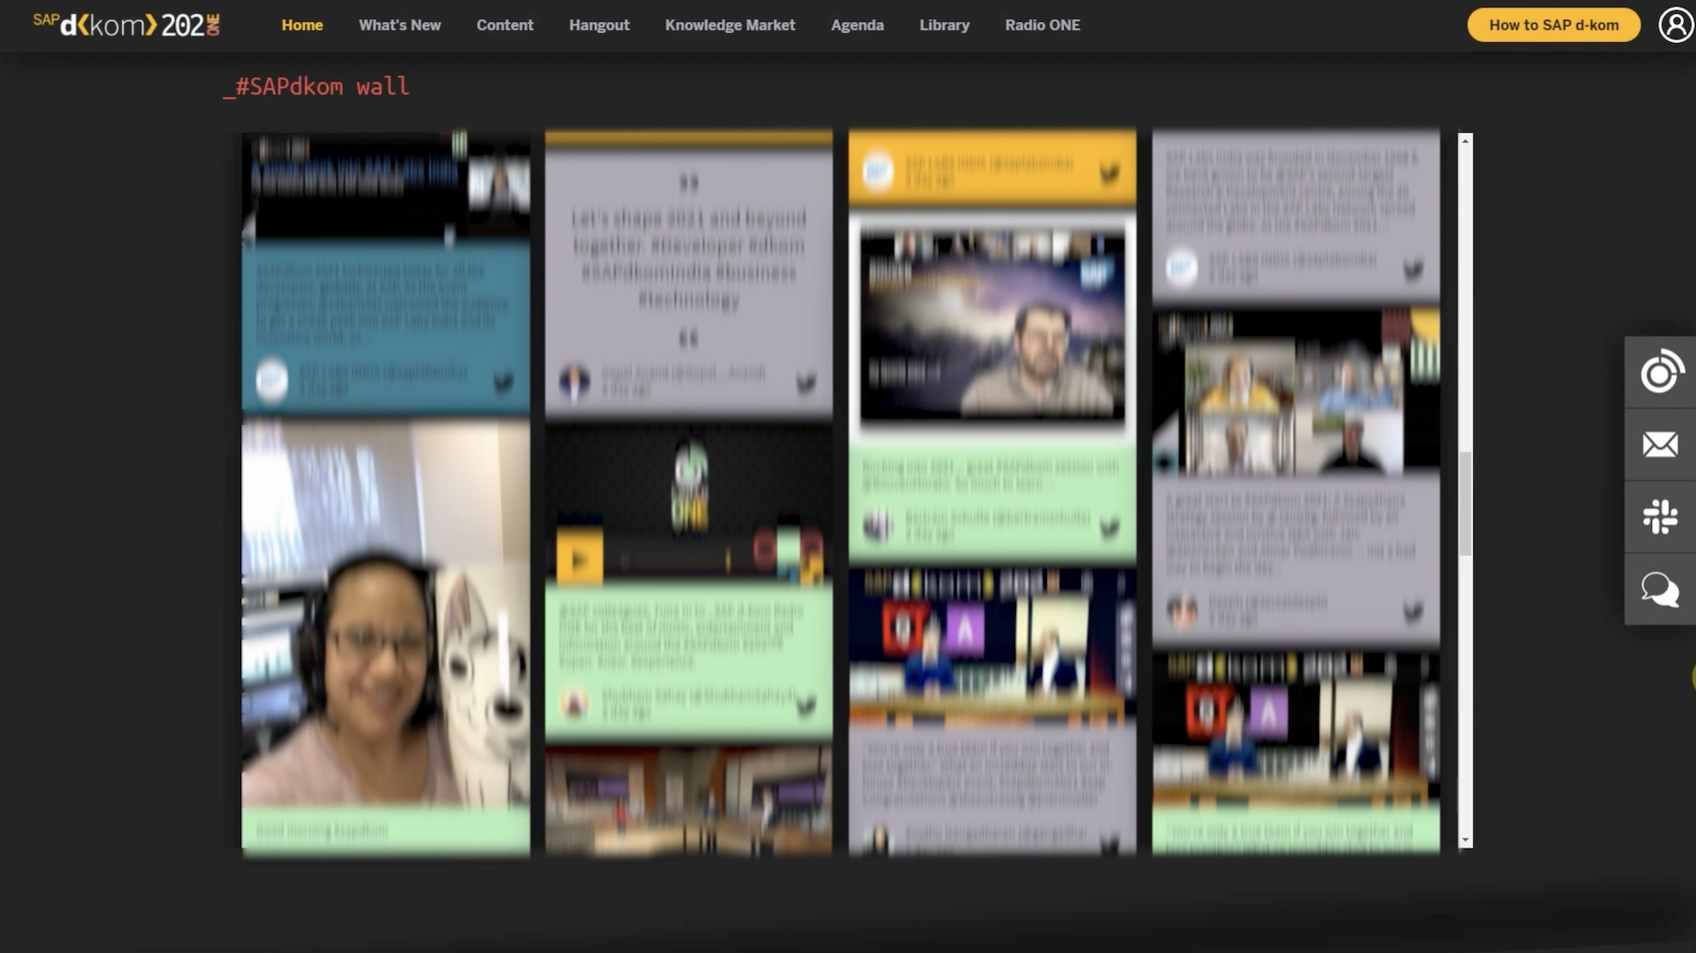This screenshot has width=1696, height=953.
Task: Open the radio broadcast sidebar icon
Action: click(1660, 372)
